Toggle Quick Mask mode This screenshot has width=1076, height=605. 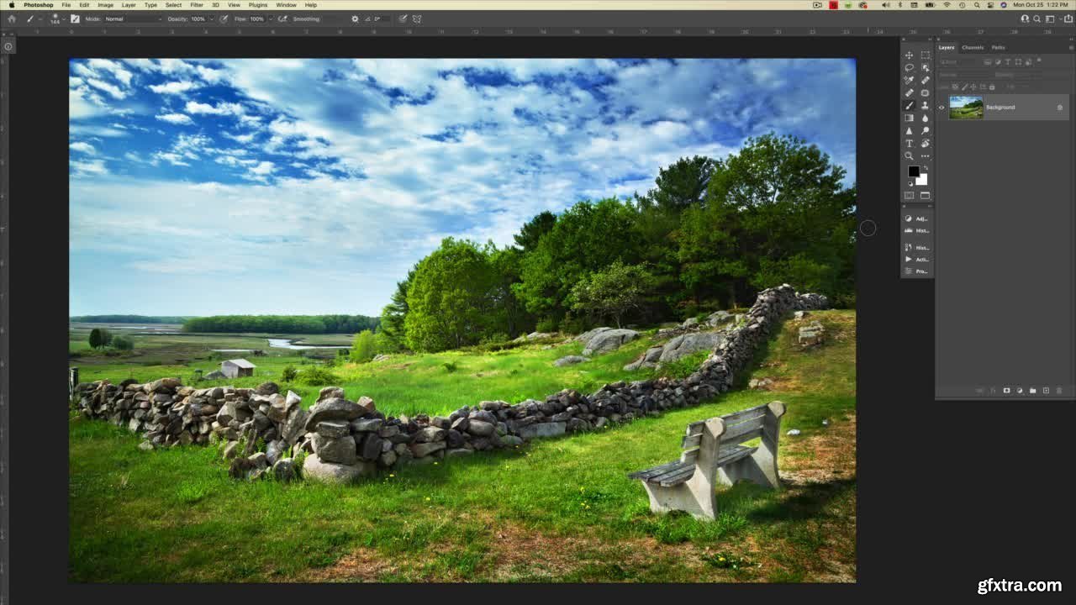pyautogui.click(x=909, y=196)
